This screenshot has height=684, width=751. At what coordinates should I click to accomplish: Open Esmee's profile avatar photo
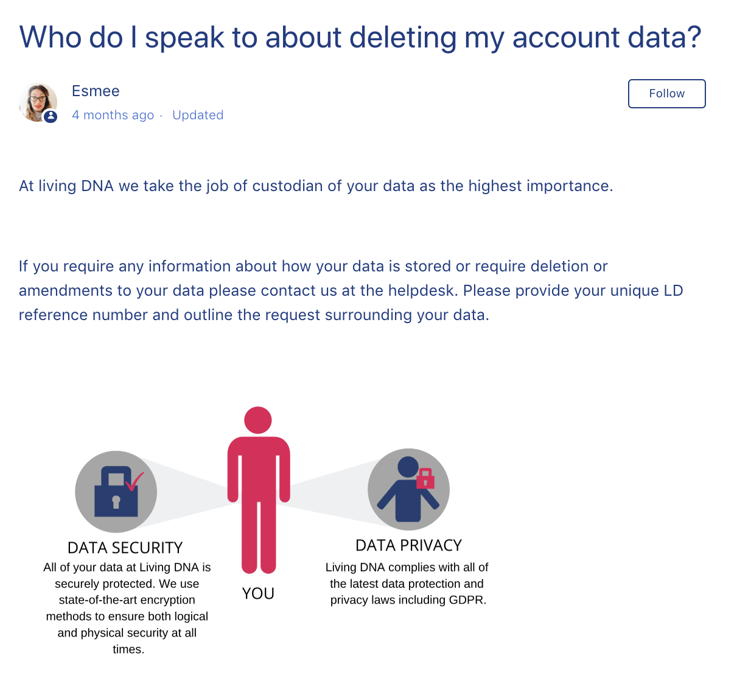click(x=38, y=102)
